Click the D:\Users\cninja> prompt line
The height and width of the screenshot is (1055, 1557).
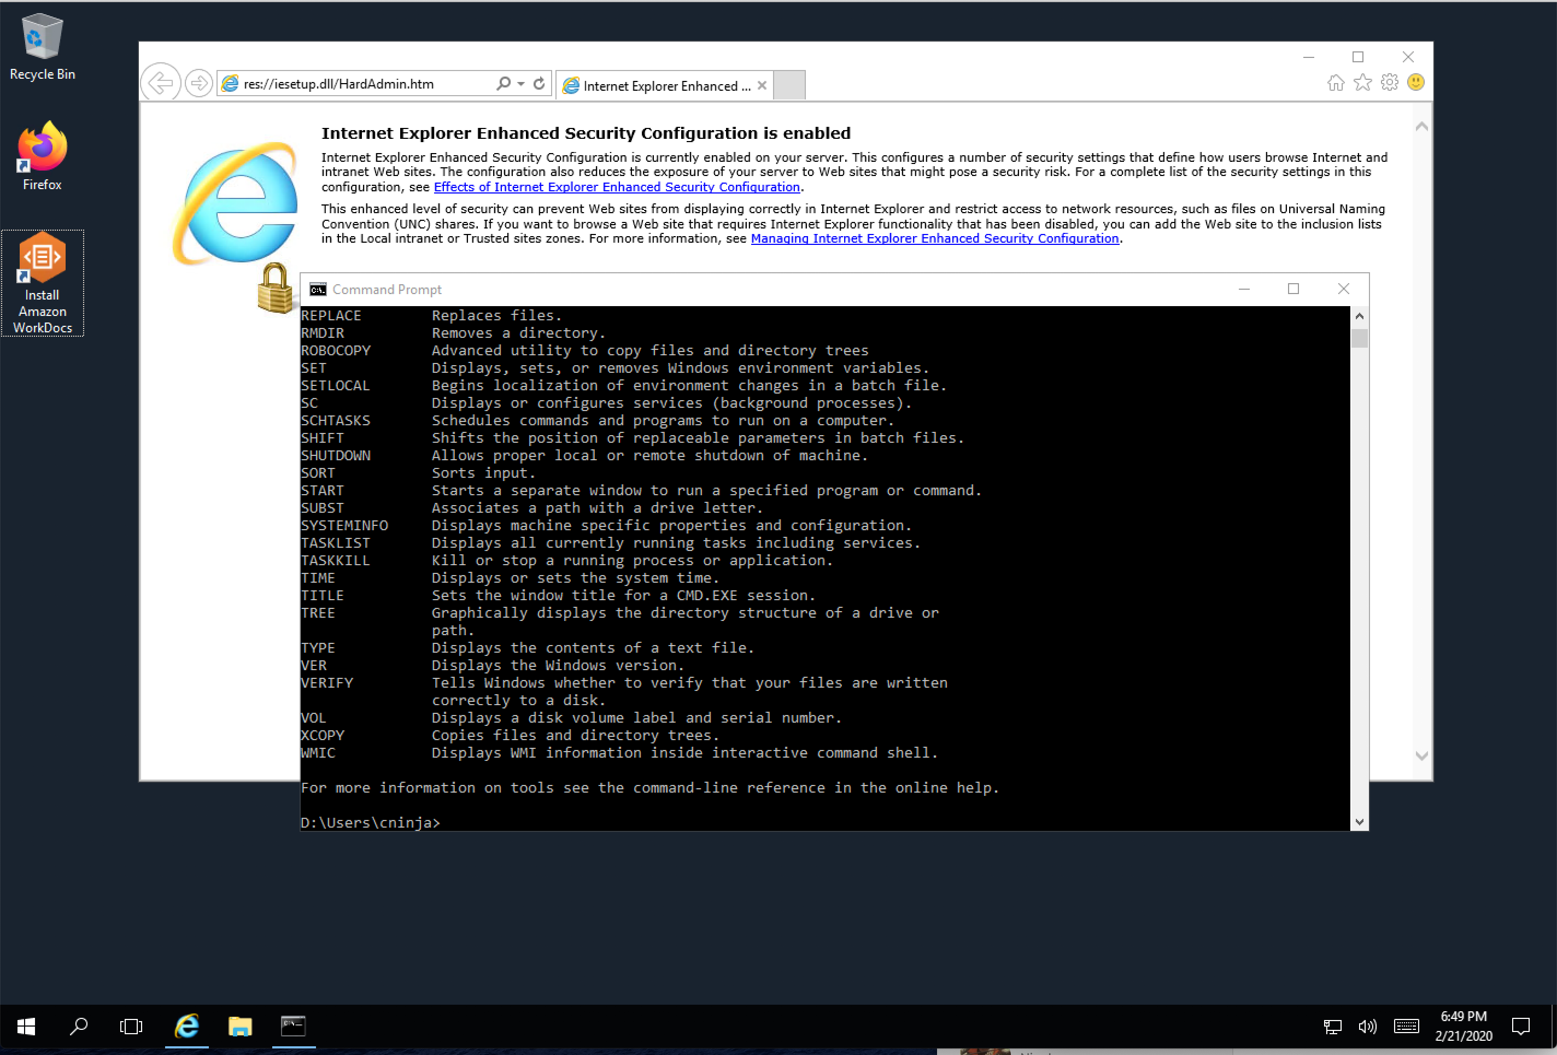click(x=371, y=823)
